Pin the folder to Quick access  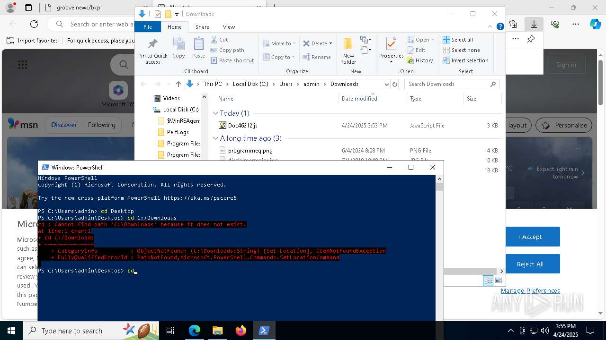152,51
